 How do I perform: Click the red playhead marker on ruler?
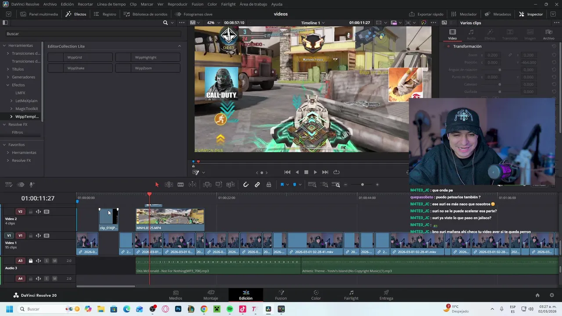[149, 194]
